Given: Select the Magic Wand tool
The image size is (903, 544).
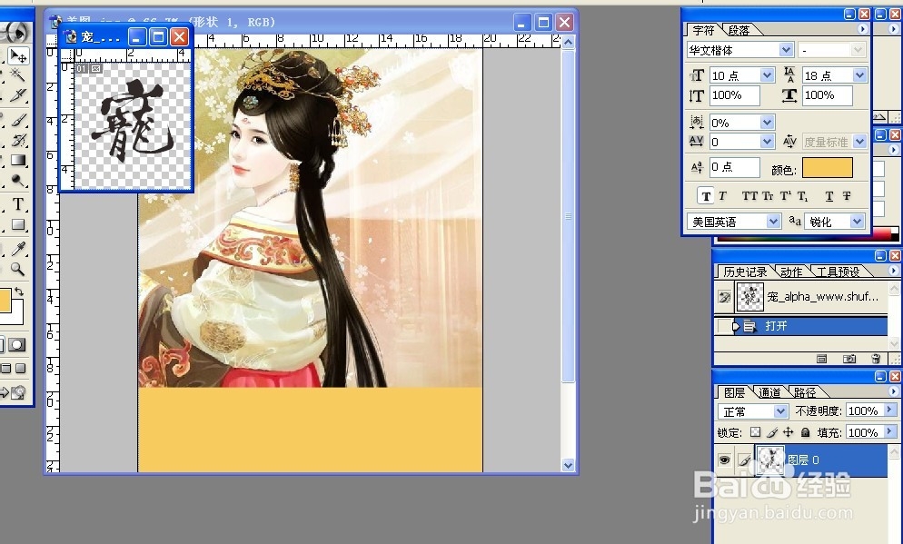Looking at the screenshot, I should coord(18,74).
